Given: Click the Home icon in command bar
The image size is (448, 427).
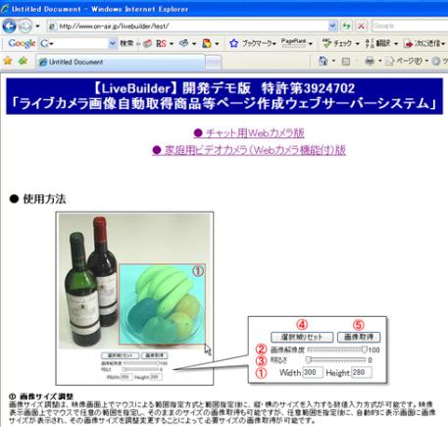Looking at the screenshot, I should (323, 61).
